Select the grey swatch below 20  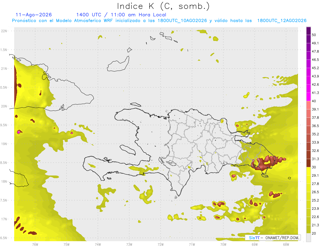point(308,238)
